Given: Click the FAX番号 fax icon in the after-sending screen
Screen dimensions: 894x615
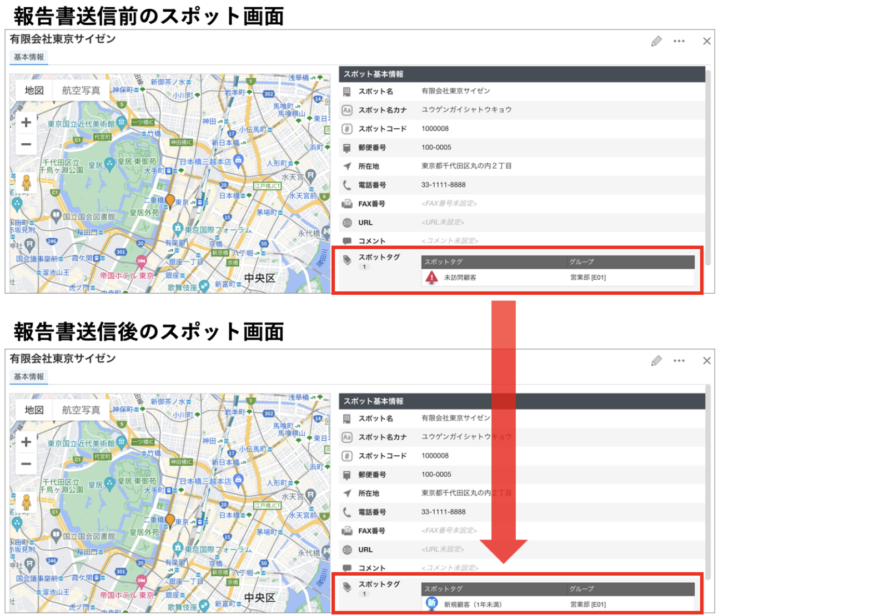Looking at the screenshot, I should point(347,531).
